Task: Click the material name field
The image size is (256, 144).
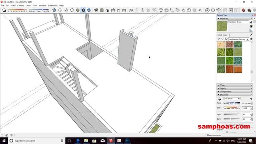Action: click(x=238, y=22)
